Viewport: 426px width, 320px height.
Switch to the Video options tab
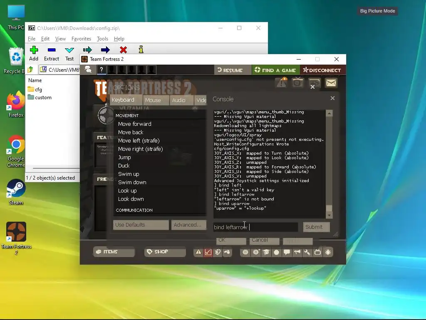click(x=201, y=100)
